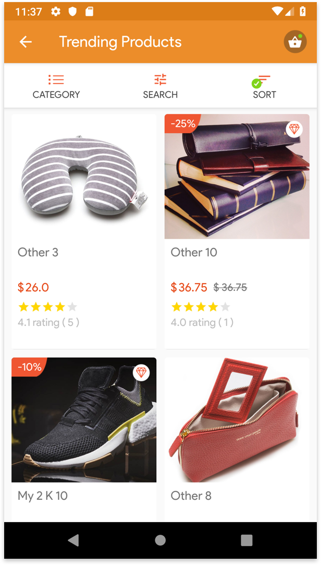
Task: View the red pouch product image
Action: (237, 420)
